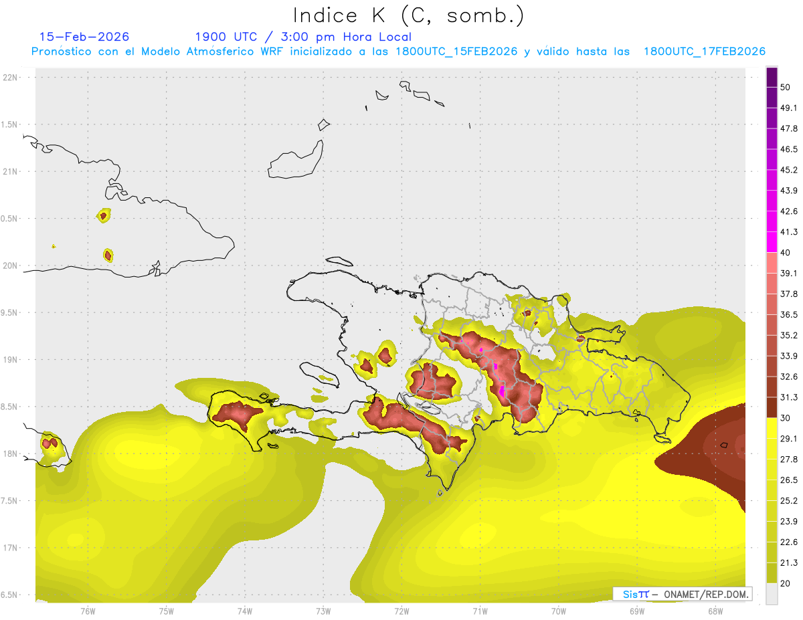Click the '0.5N' latitude axis label

(10, 219)
